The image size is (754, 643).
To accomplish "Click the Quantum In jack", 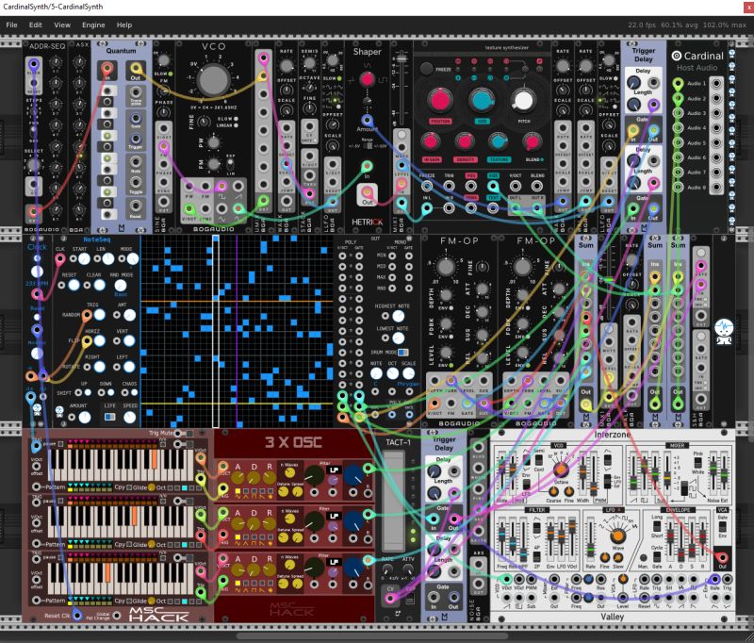I will (x=107, y=69).
